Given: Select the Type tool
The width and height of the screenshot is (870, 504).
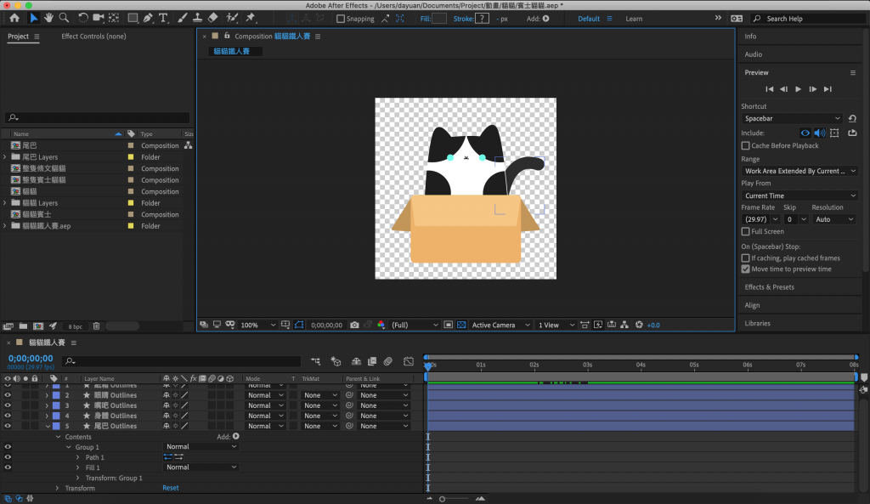Looking at the screenshot, I should 163,18.
